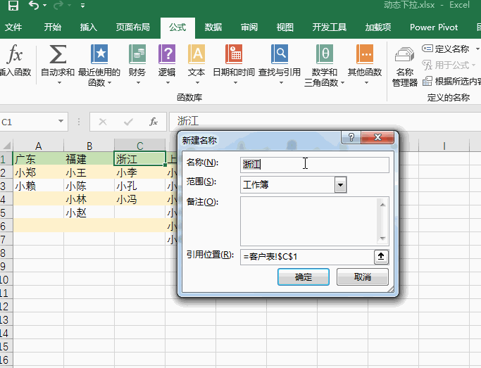Expand the More Functions (其他函数) dropdown
The width and height of the screenshot is (481, 368).
point(365,83)
